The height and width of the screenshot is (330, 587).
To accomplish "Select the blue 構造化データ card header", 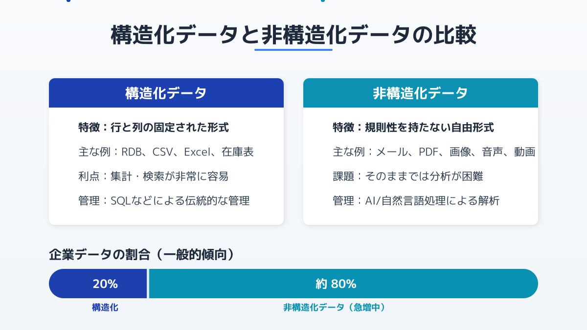I will click(x=166, y=93).
